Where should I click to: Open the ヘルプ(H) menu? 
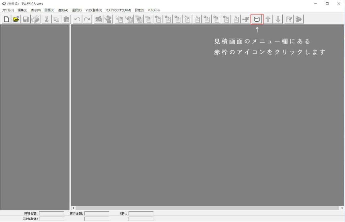pyautogui.click(x=154, y=10)
